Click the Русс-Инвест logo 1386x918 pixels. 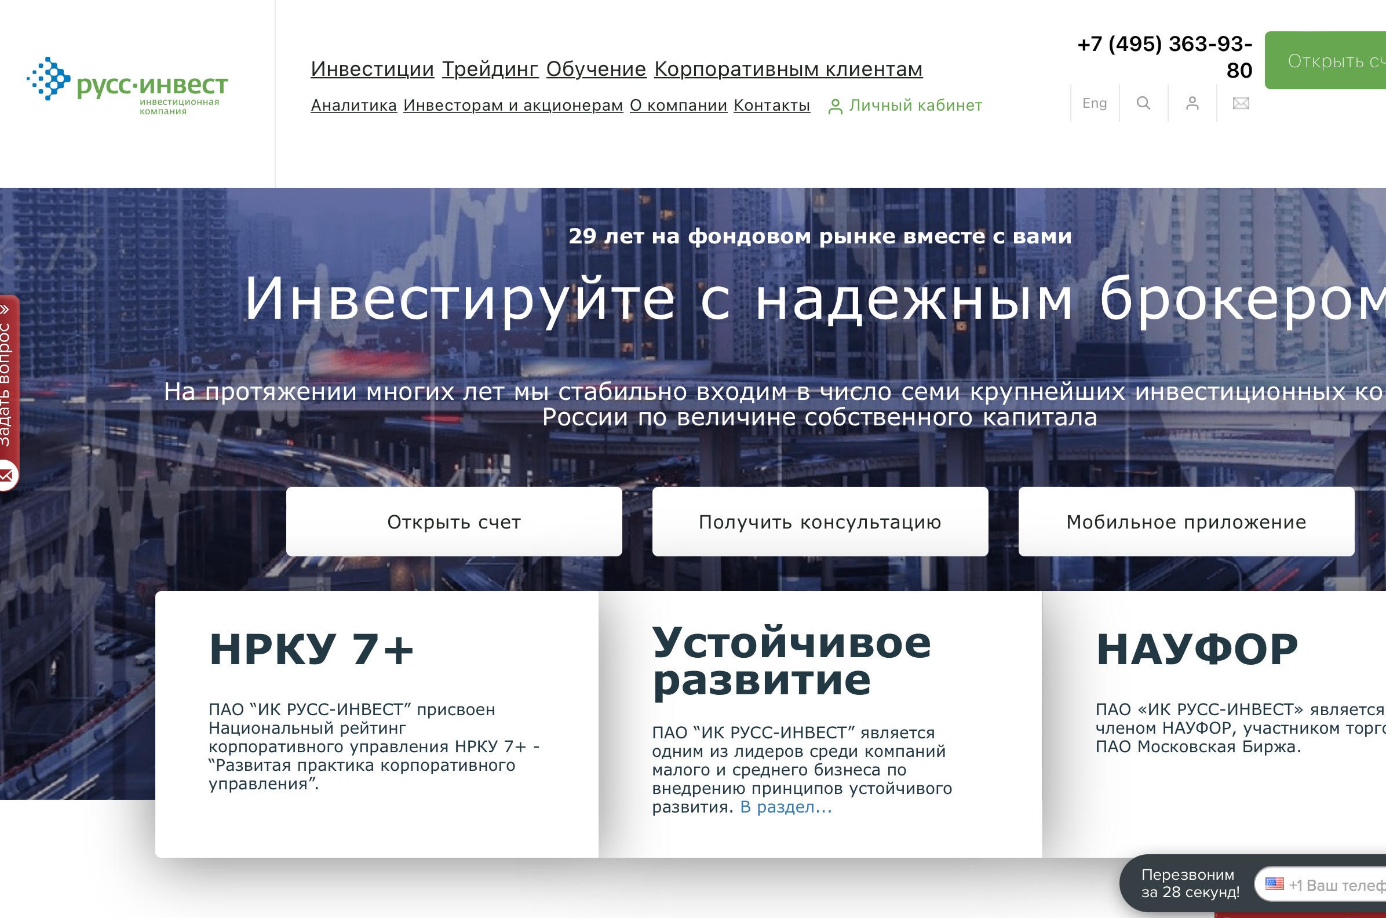(x=127, y=86)
